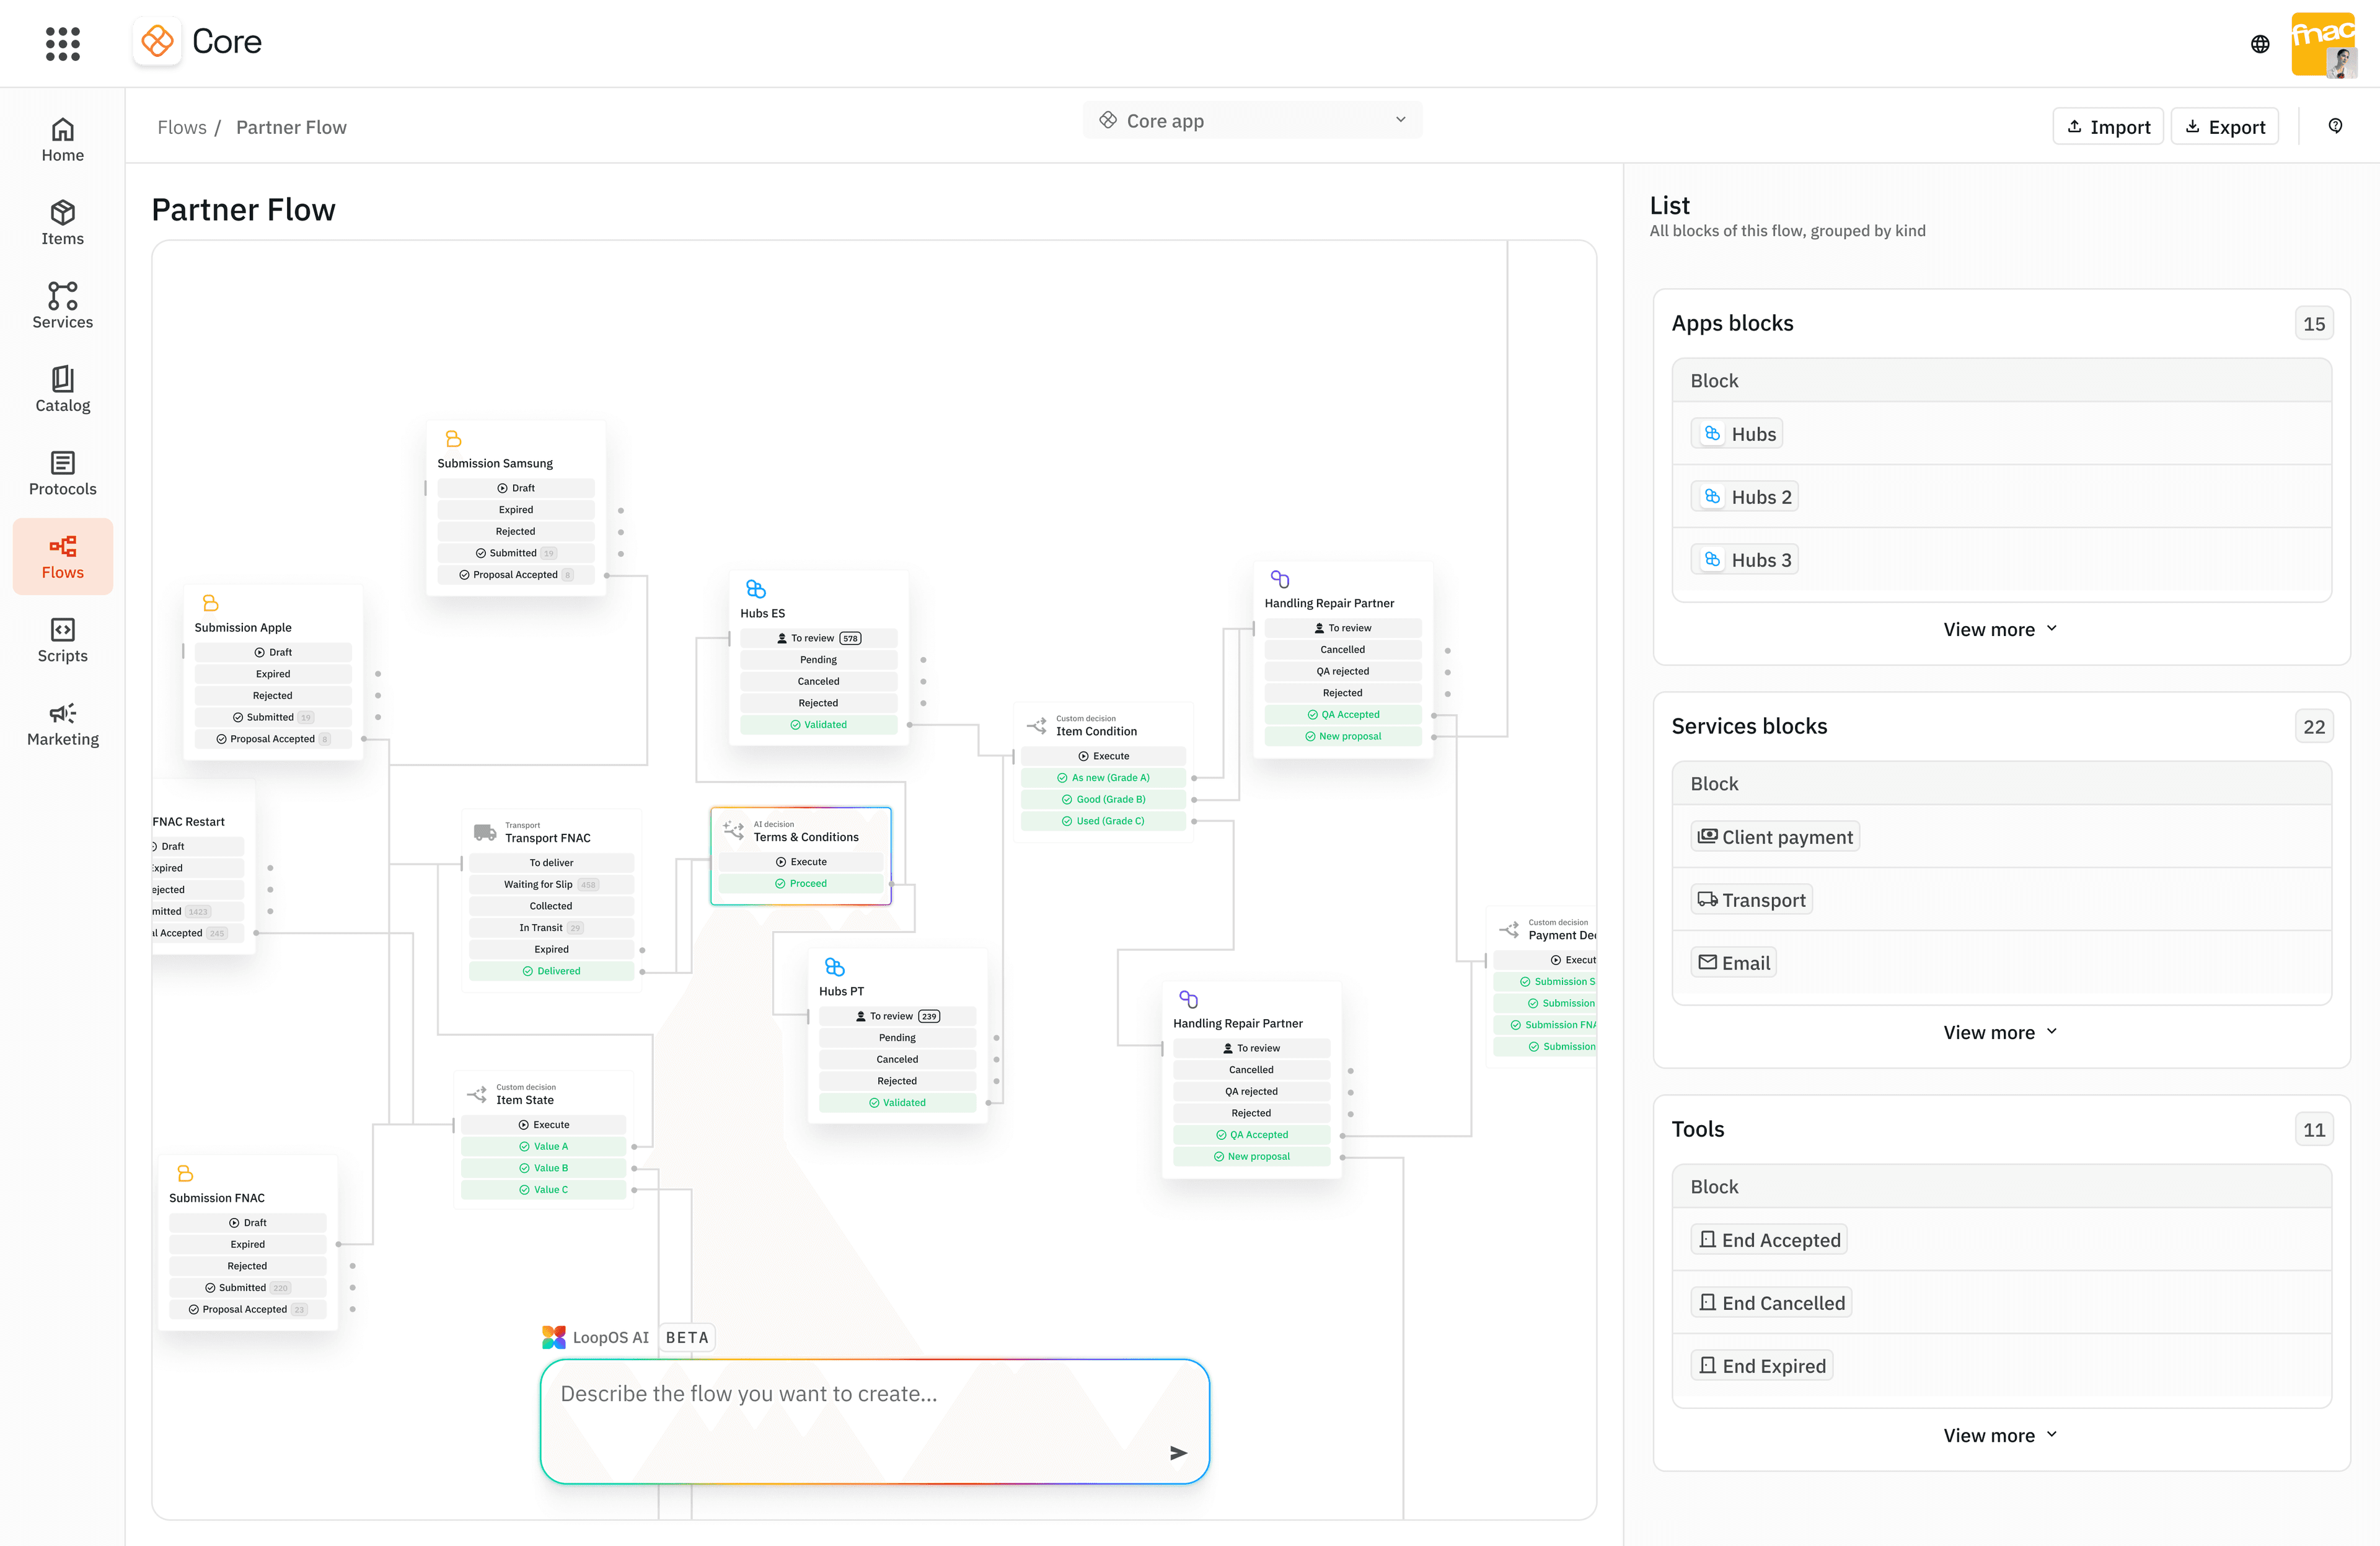Open the Core app dropdown
Screen dimensions: 2380x1546
[x=1252, y=120]
